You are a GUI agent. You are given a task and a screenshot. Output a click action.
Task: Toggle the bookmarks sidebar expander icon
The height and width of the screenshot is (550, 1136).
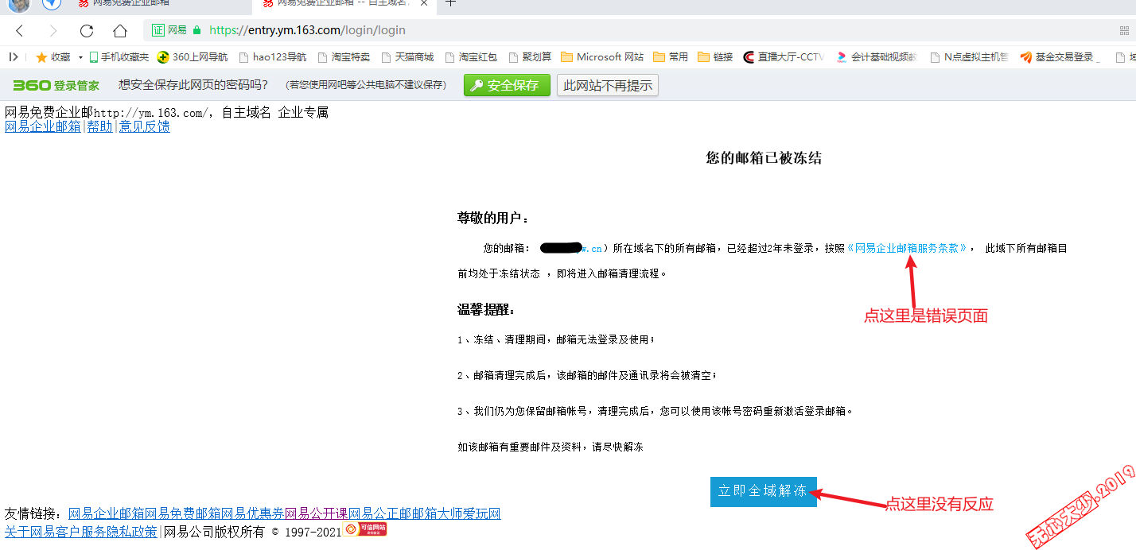pyautogui.click(x=13, y=57)
